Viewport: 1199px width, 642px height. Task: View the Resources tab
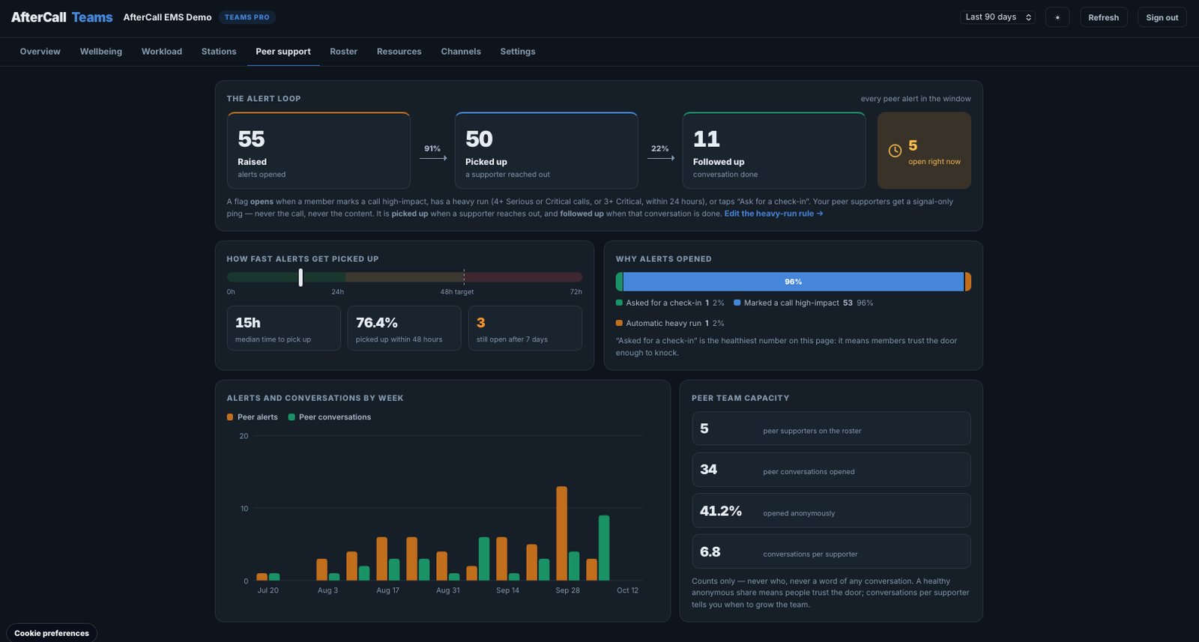click(399, 52)
